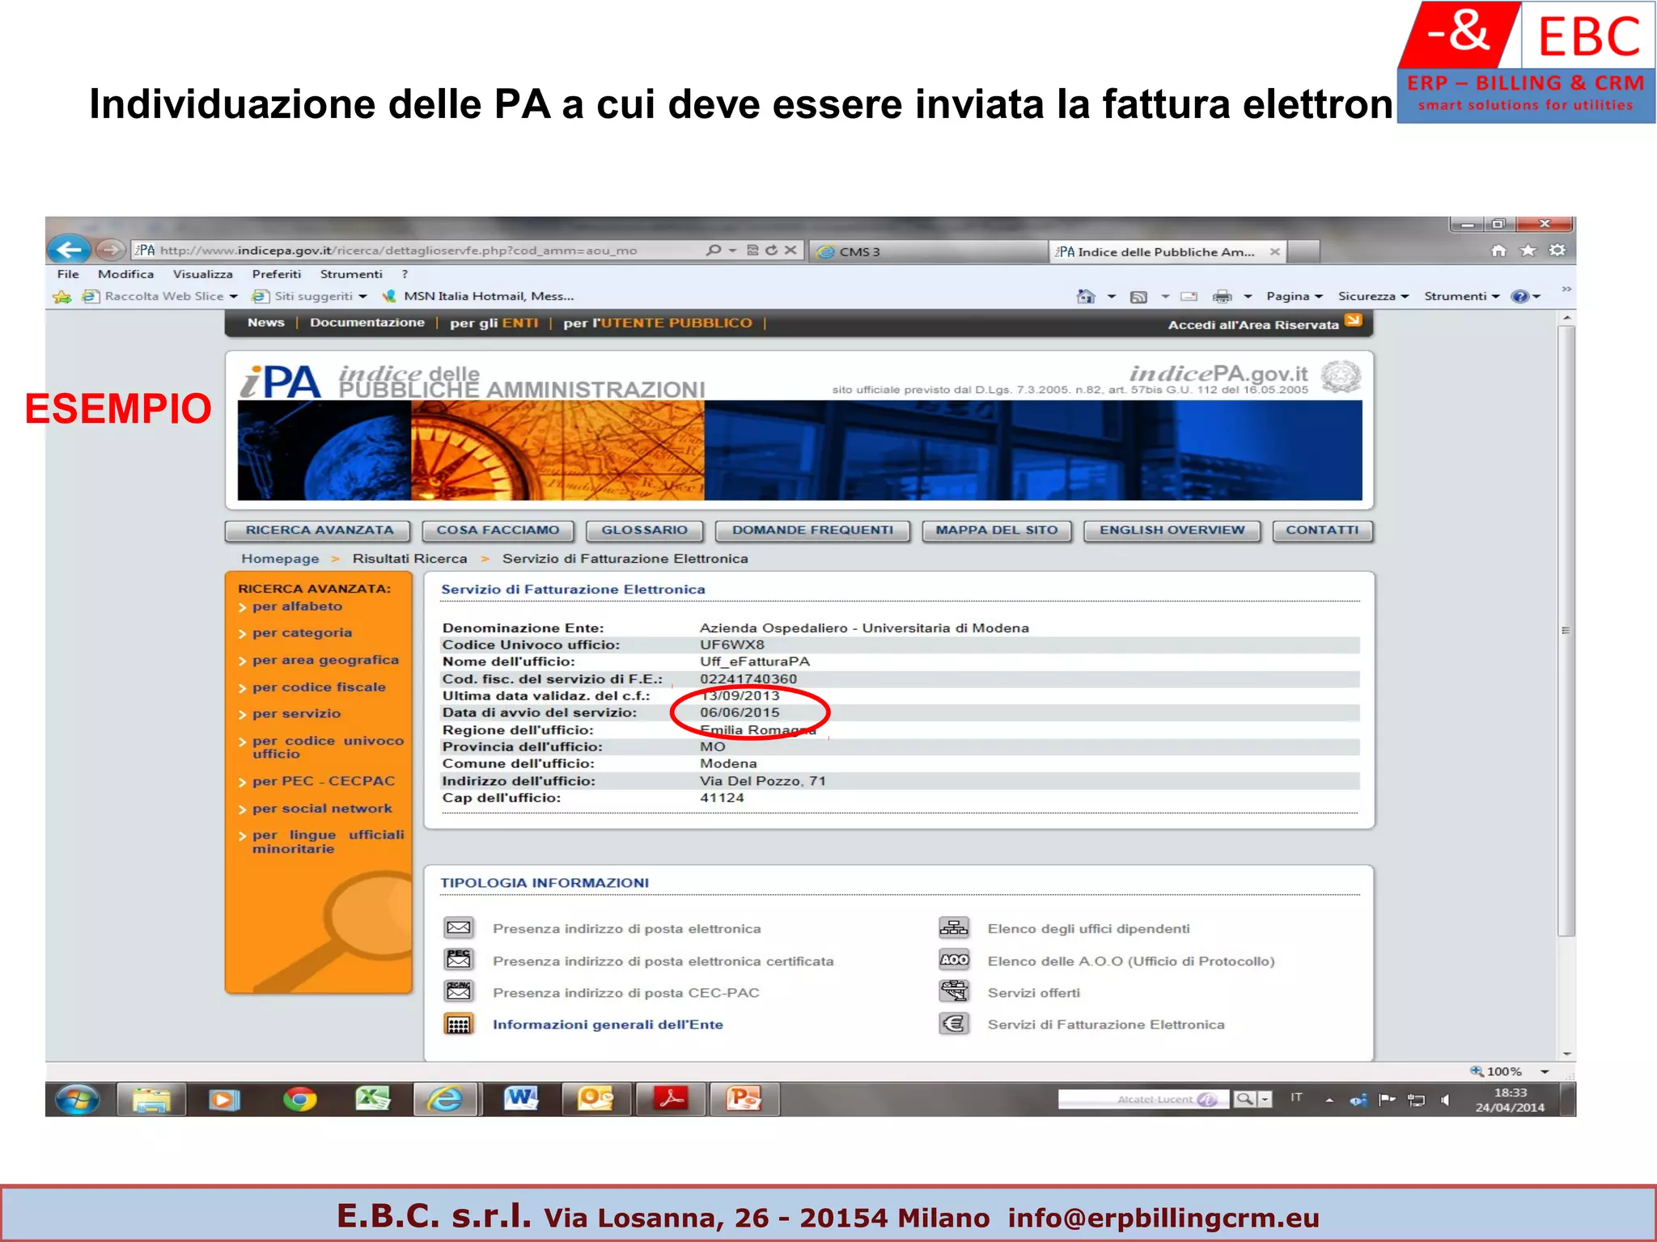Click the address bar search magnifier icon
Viewport: 1657px width, 1242px height.
[713, 251]
